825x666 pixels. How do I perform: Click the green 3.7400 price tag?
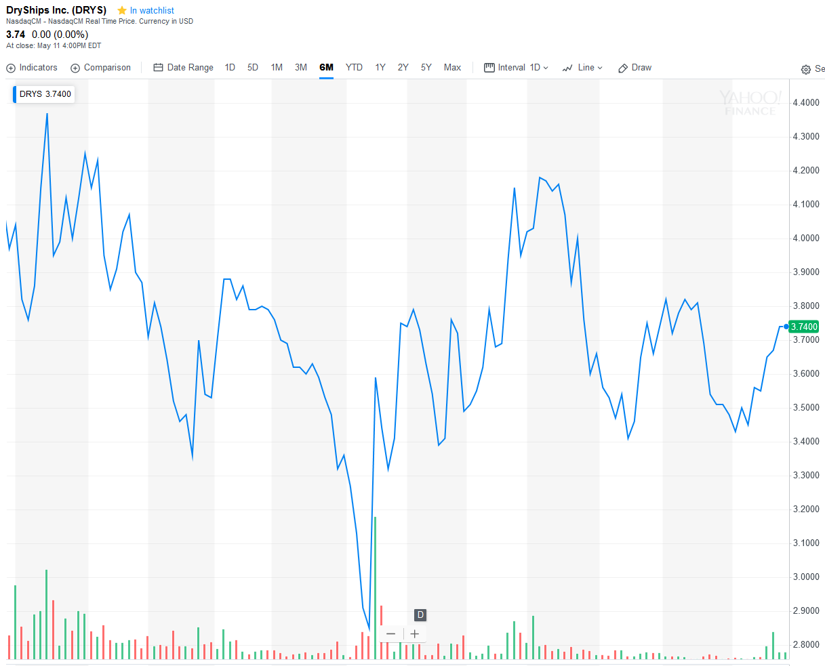click(x=804, y=327)
